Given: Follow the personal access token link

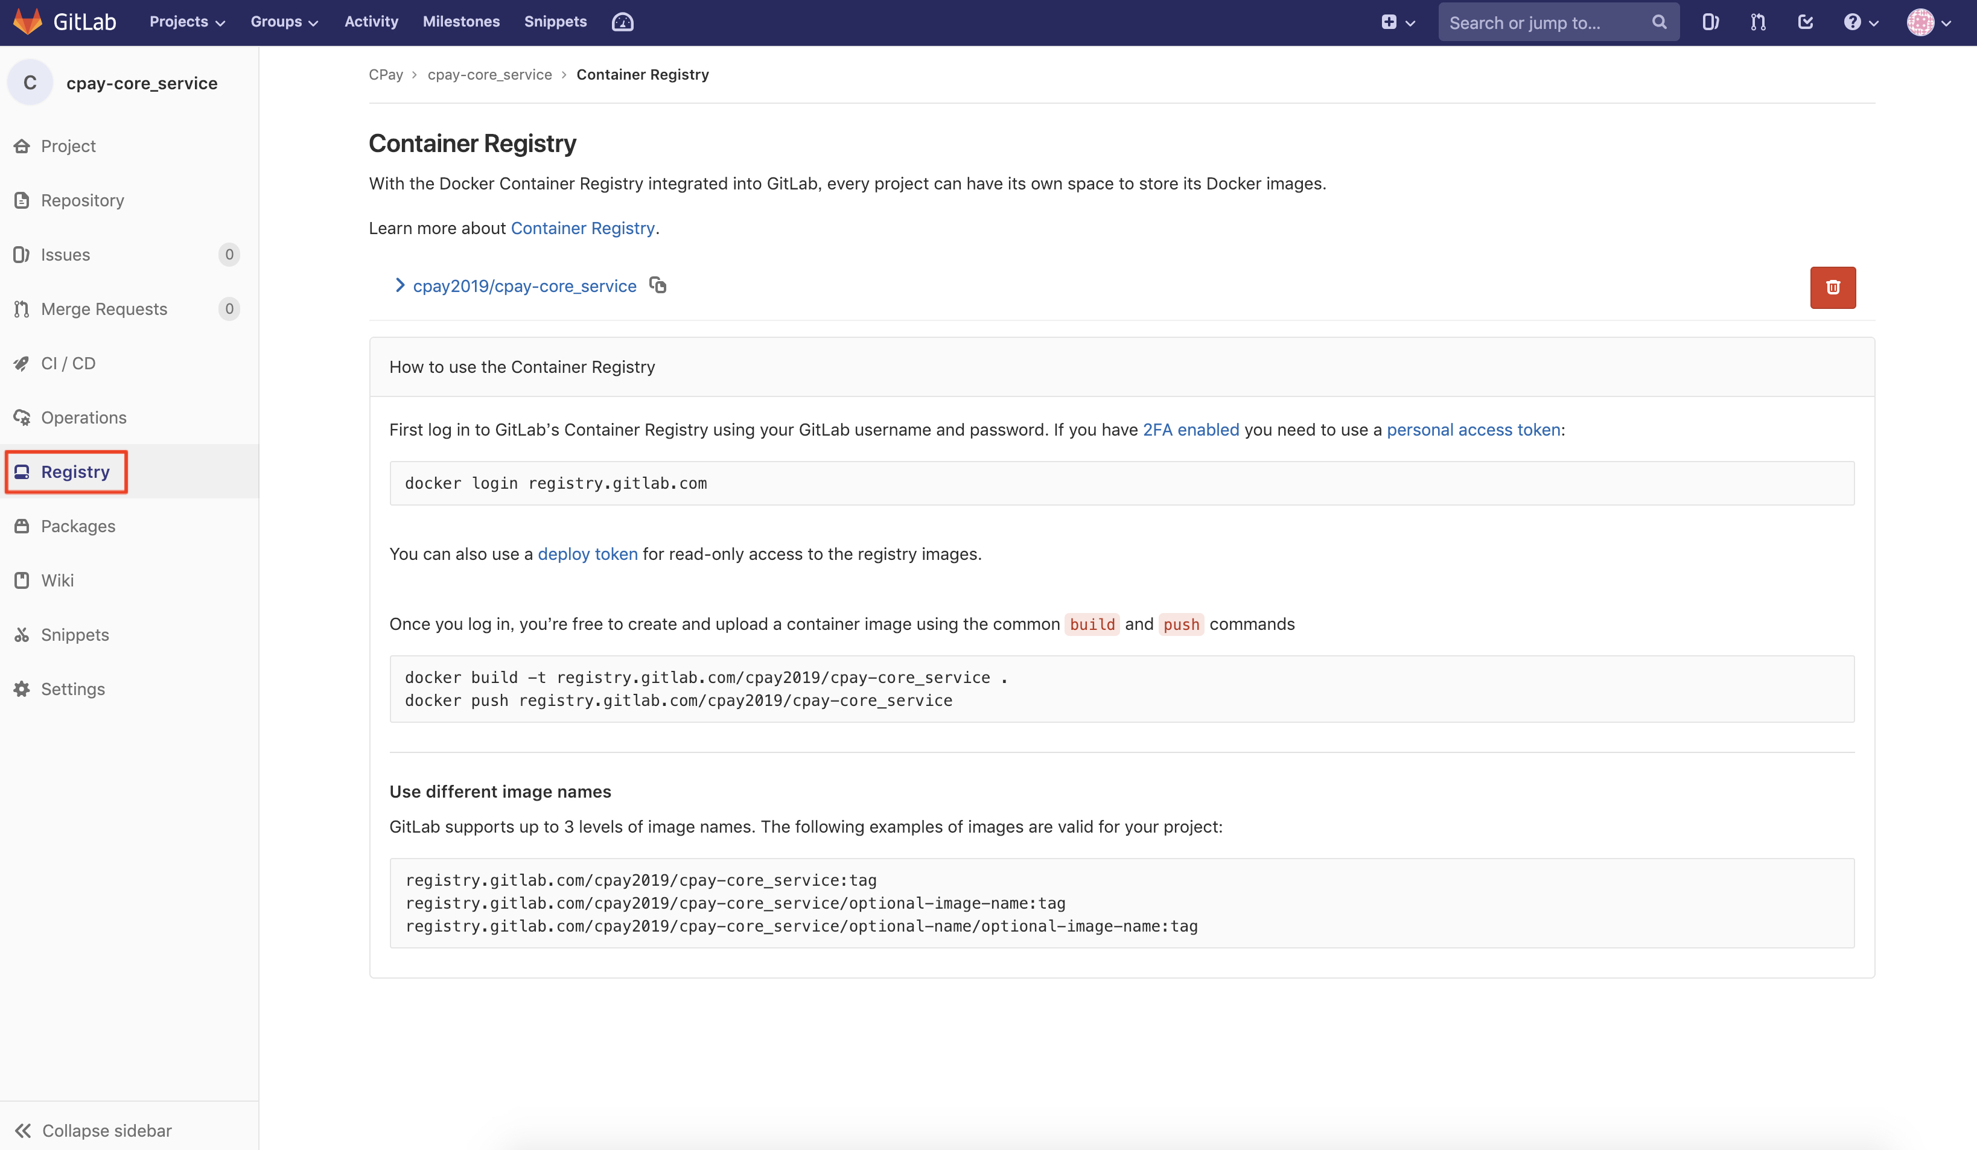Looking at the screenshot, I should [1472, 430].
